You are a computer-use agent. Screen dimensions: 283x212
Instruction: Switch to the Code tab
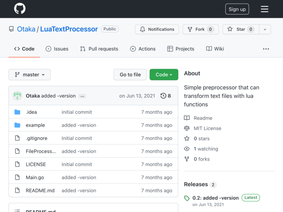[x=24, y=49]
